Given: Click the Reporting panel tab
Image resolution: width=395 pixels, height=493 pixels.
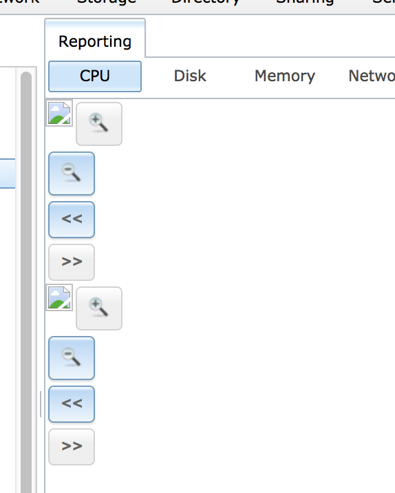Looking at the screenshot, I should (x=95, y=40).
